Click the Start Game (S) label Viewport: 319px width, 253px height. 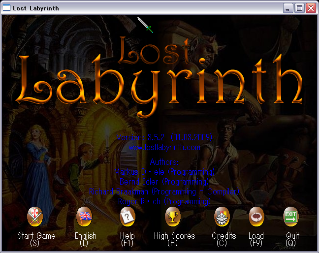[36, 239]
